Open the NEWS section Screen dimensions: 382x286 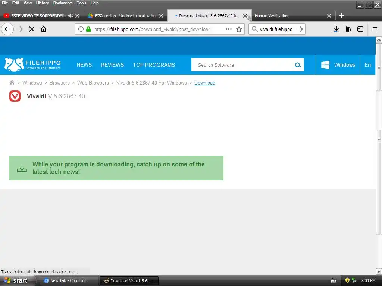point(84,65)
